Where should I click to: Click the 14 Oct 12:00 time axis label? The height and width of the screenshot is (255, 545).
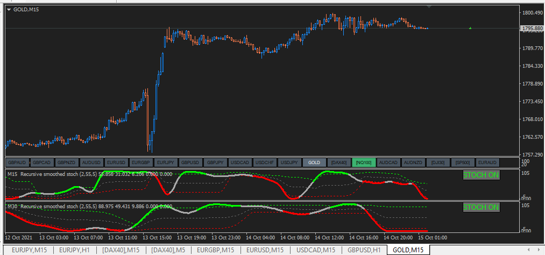[329, 238]
